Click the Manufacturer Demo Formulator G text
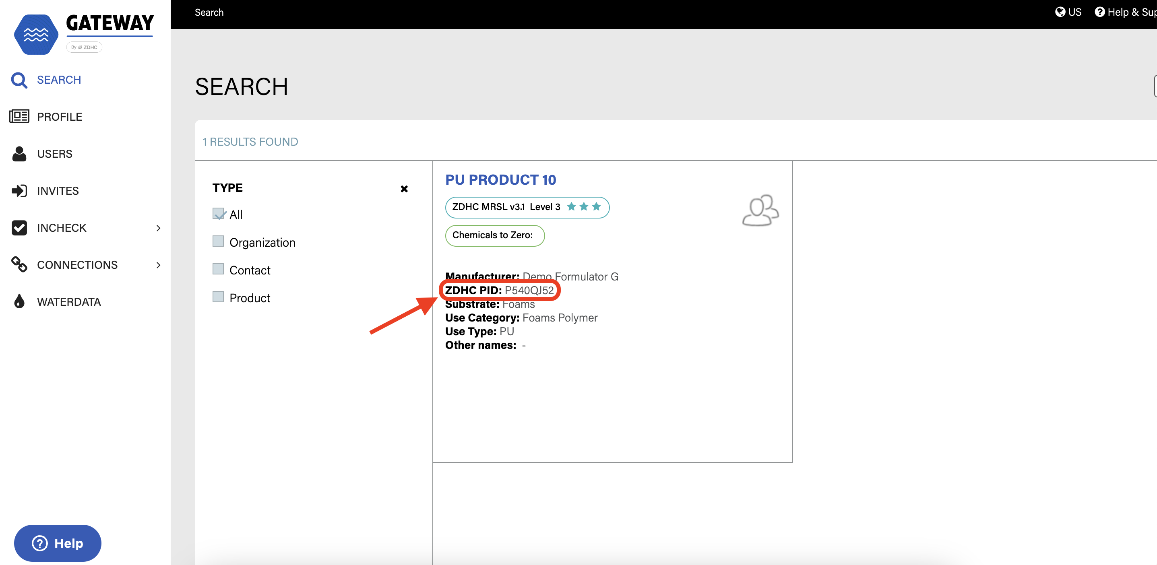This screenshot has width=1157, height=565. pos(531,276)
